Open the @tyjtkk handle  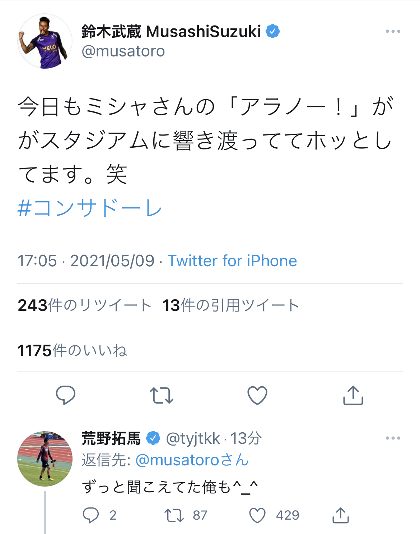point(193,438)
